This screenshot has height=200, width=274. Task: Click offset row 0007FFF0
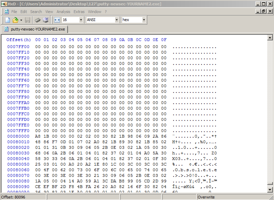coord(18,131)
